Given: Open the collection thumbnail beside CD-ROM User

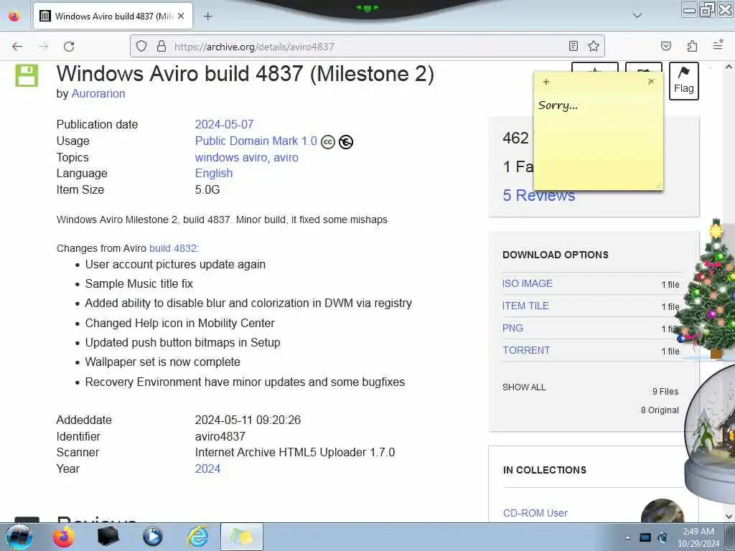Looking at the screenshot, I should coord(662,511).
